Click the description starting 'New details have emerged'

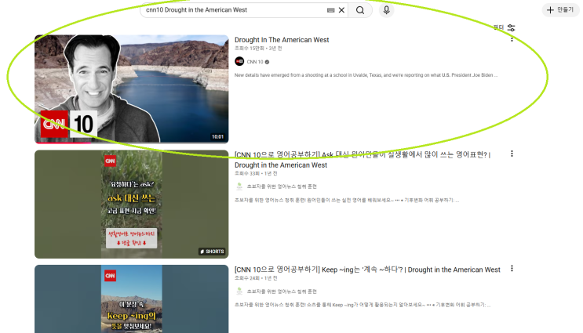click(366, 75)
